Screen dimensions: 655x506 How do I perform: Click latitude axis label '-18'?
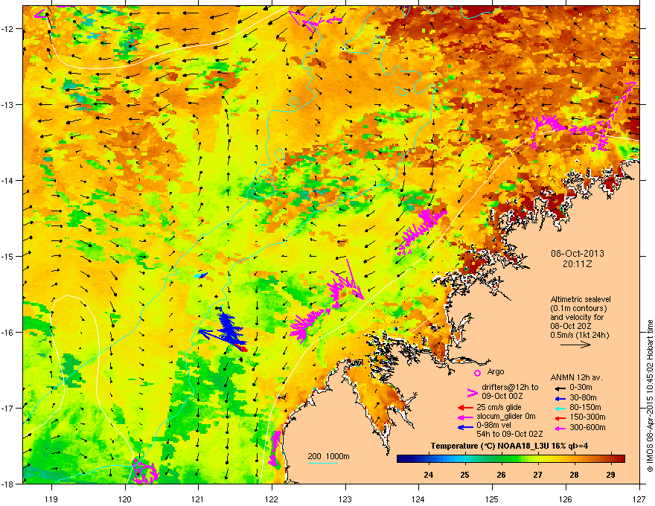pos(8,484)
